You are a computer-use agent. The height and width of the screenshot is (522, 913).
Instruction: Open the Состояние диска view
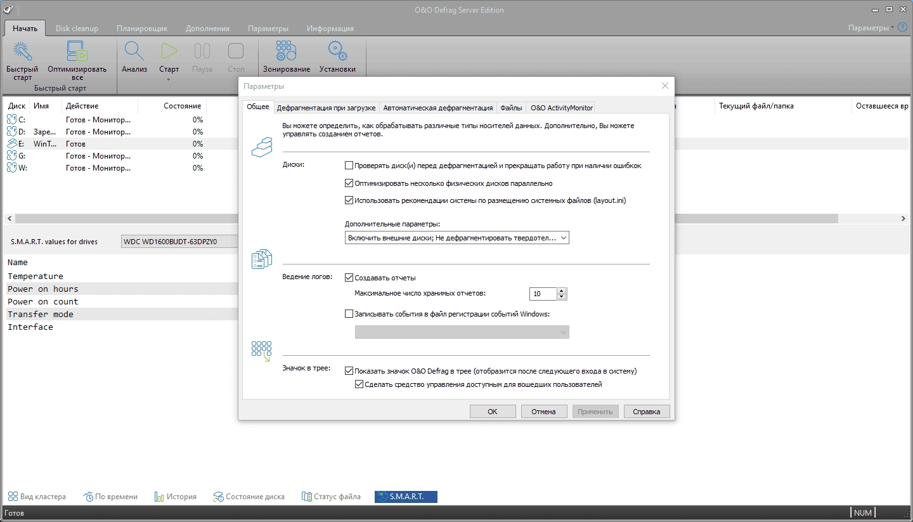click(249, 497)
